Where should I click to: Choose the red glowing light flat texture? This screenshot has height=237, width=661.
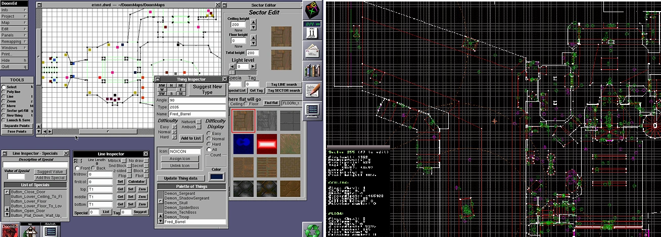pyautogui.click(x=266, y=144)
